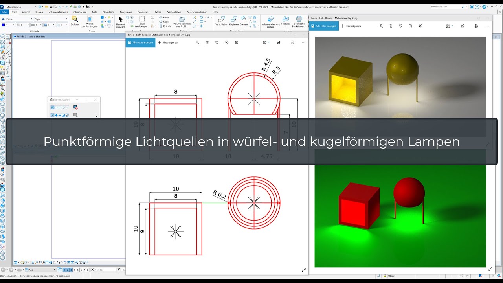Toggle view 2 button in view group

click(68, 270)
